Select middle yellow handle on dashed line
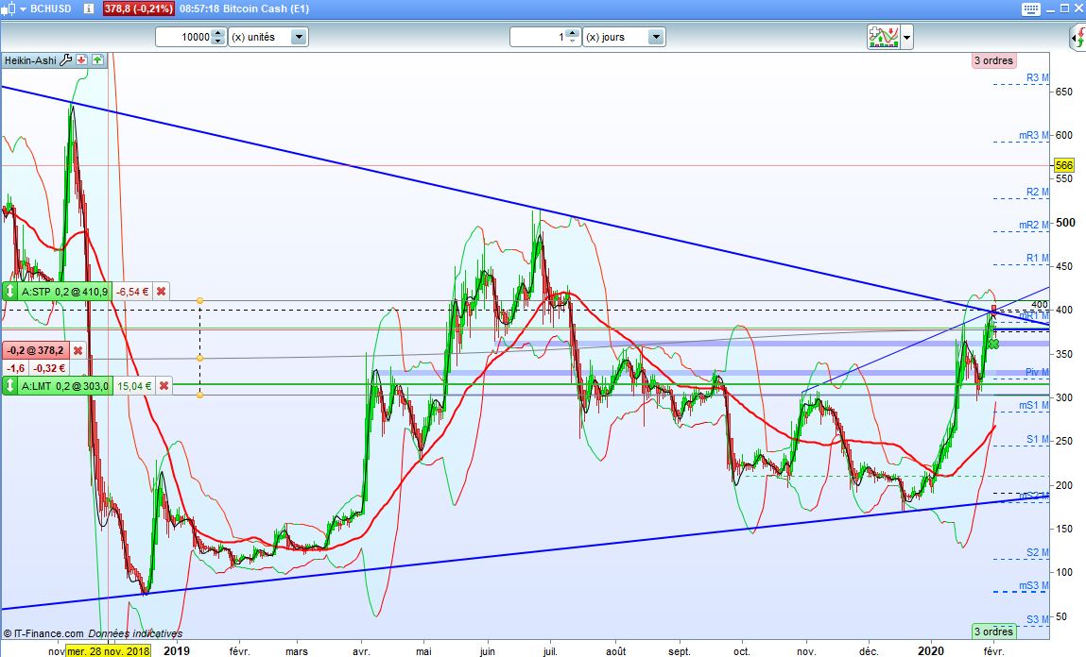 (200, 359)
